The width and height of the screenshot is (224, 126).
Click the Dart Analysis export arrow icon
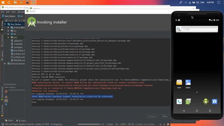pyautogui.click(x=6, y=97)
